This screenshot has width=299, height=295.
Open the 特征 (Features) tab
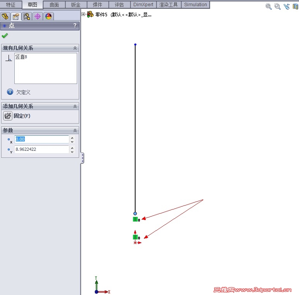(x=11, y=5)
